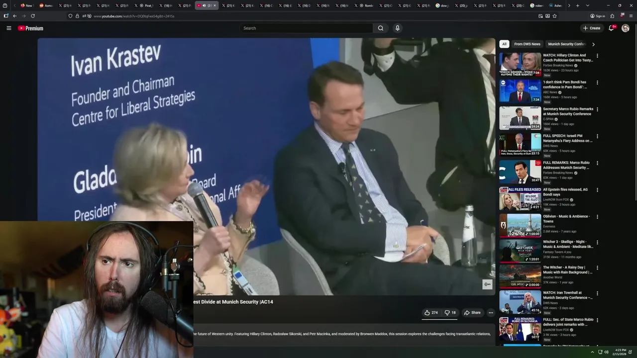
Task: Open the Create dropdown button
Action: pyautogui.click(x=592, y=28)
